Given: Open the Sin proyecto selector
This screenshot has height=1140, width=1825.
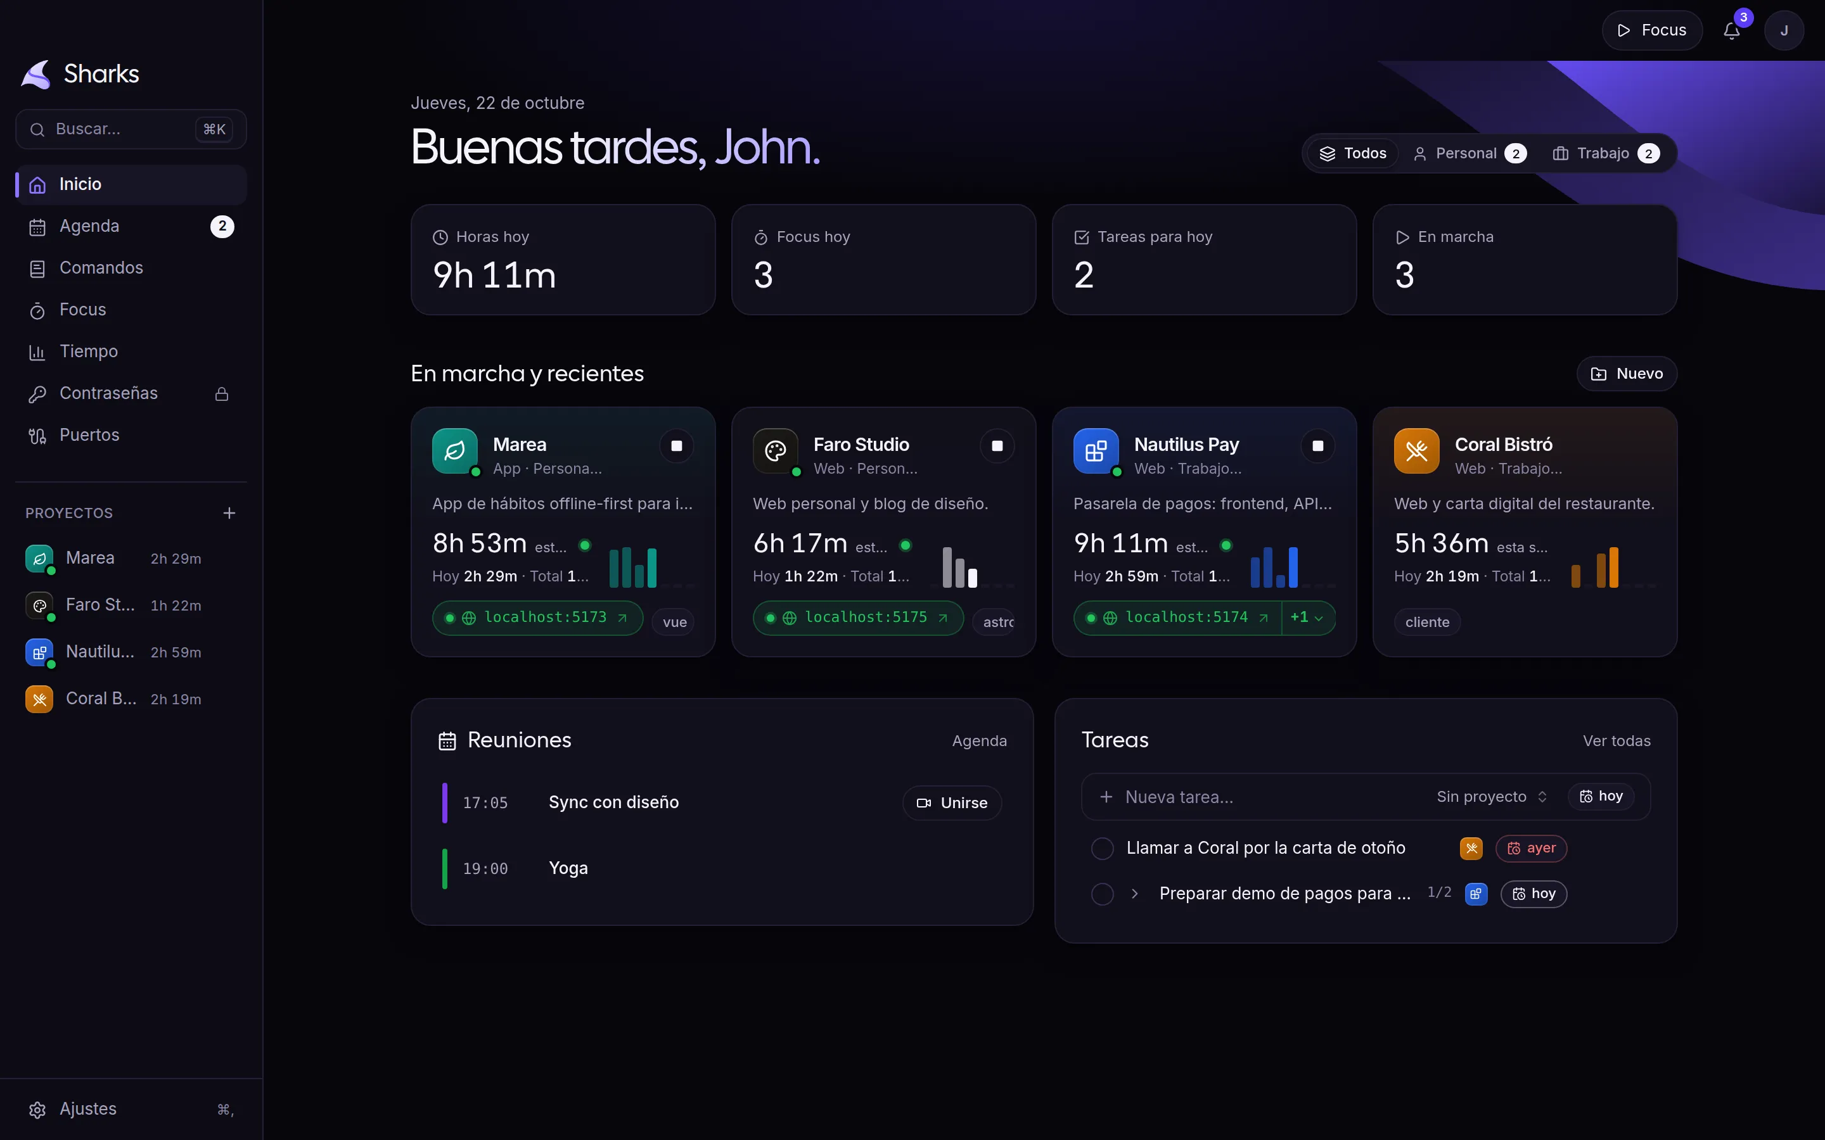Looking at the screenshot, I should 1492,796.
